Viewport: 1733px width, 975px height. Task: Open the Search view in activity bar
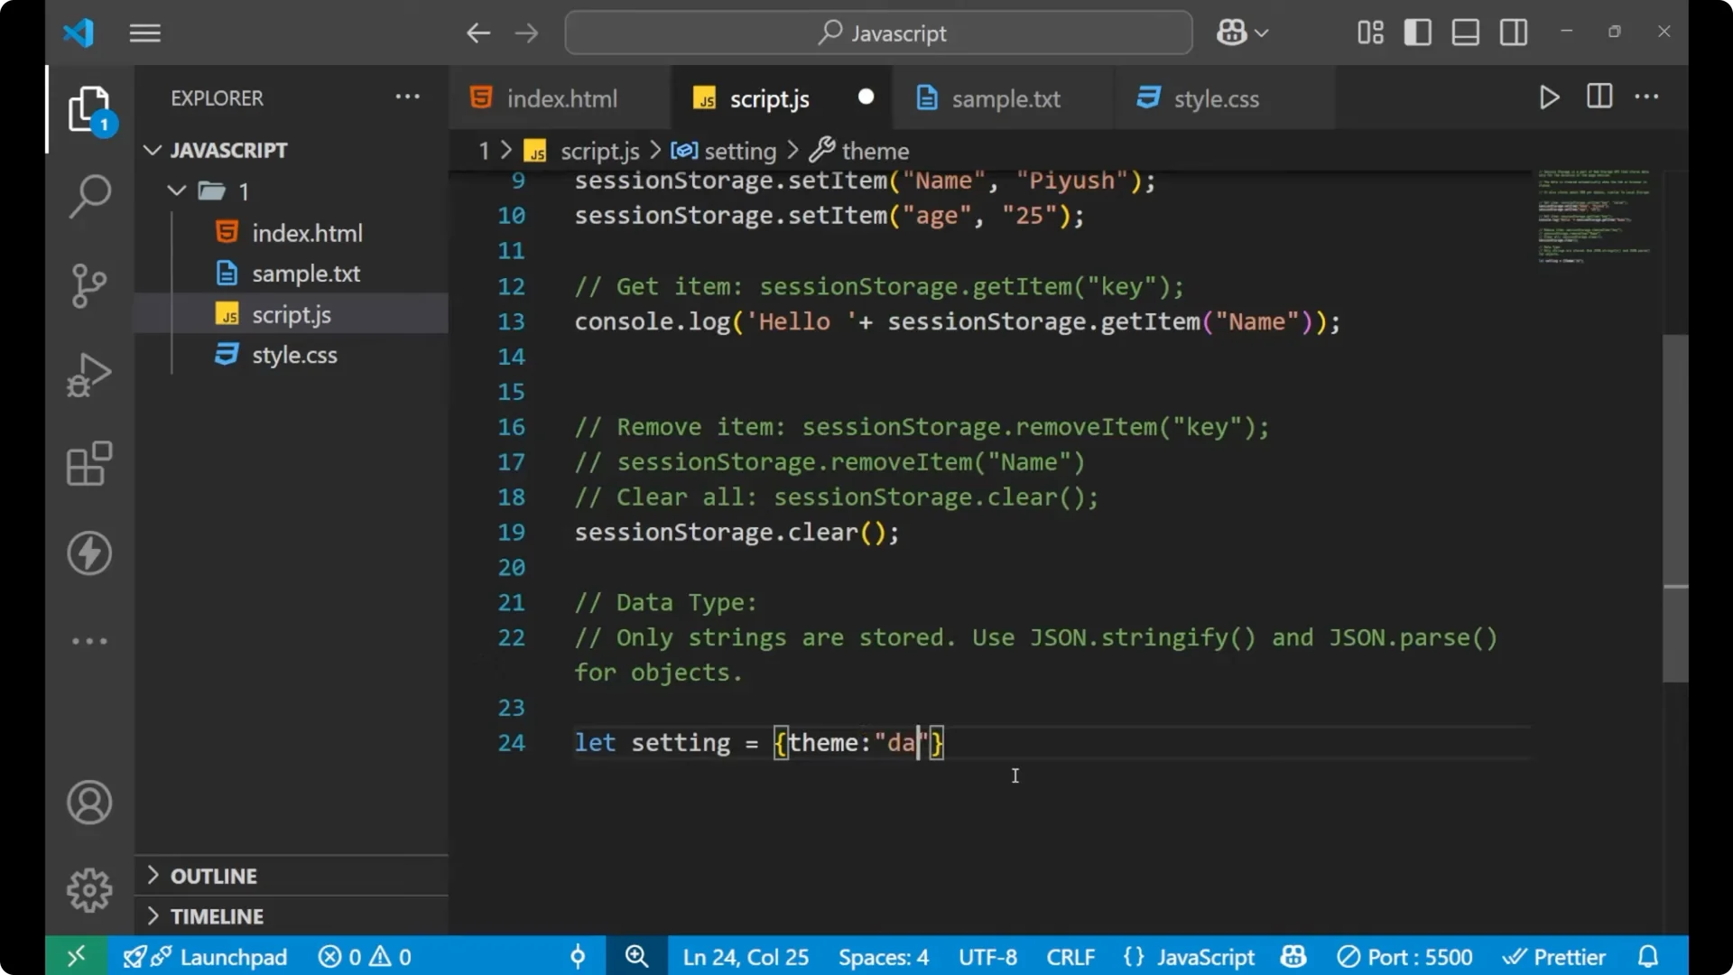coord(88,195)
